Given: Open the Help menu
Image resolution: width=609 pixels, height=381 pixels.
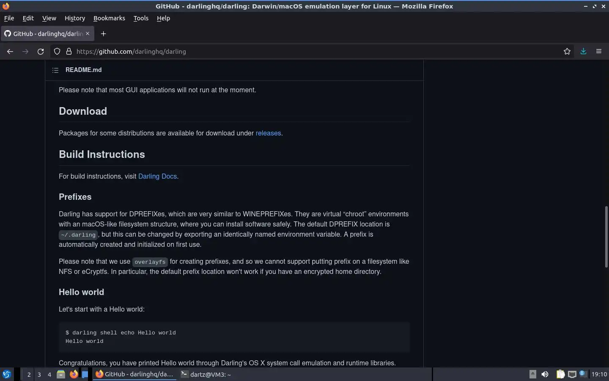Looking at the screenshot, I should pyautogui.click(x=163, y=18).
